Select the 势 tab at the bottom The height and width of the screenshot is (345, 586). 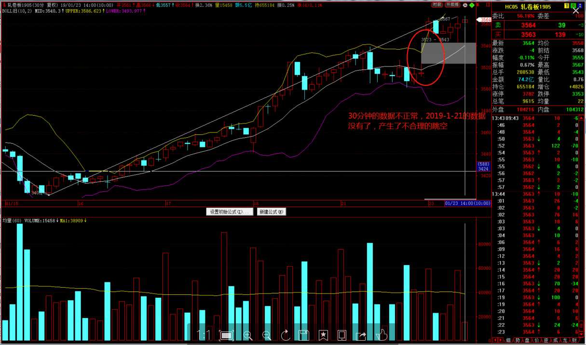click(x=518, y=341)
